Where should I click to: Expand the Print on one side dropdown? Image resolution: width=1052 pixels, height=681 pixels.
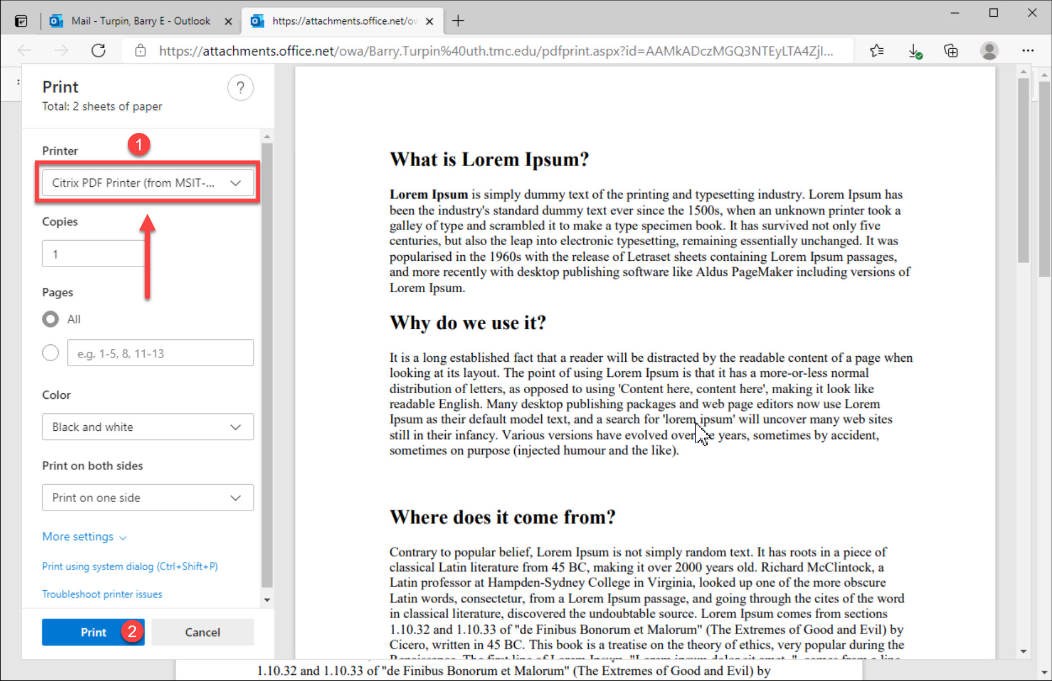[x=147, y=498]
